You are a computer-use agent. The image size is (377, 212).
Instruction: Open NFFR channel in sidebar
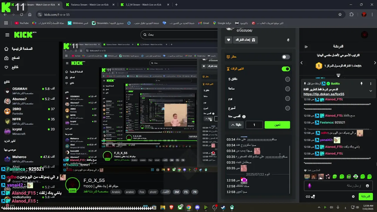point(29,121)
